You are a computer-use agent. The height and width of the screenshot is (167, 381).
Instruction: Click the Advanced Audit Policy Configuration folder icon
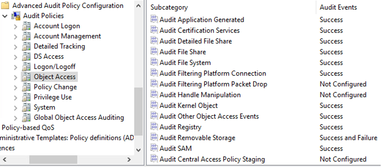coord(6,6)
